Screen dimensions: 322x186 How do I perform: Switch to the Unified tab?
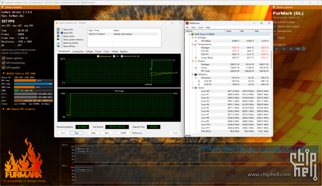[114, 52]
